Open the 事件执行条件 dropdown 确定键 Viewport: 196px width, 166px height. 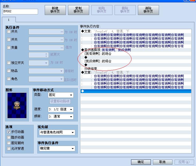click(x=57, y=148)
